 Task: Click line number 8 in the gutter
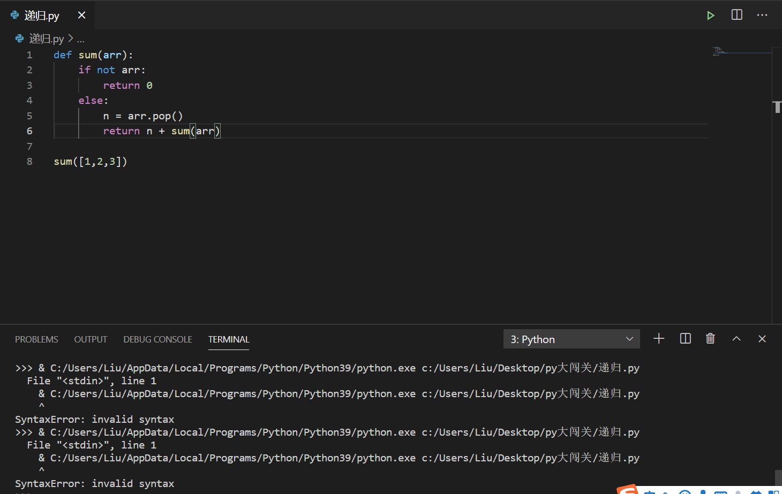pyautogui.click(x=29, y=162)
